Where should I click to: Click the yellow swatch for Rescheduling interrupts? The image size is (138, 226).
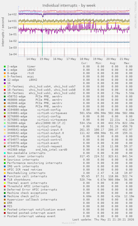point(5,173)
